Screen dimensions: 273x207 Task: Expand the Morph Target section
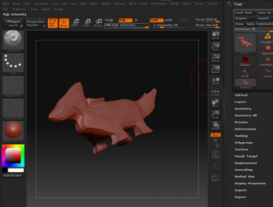pos(246,156)
